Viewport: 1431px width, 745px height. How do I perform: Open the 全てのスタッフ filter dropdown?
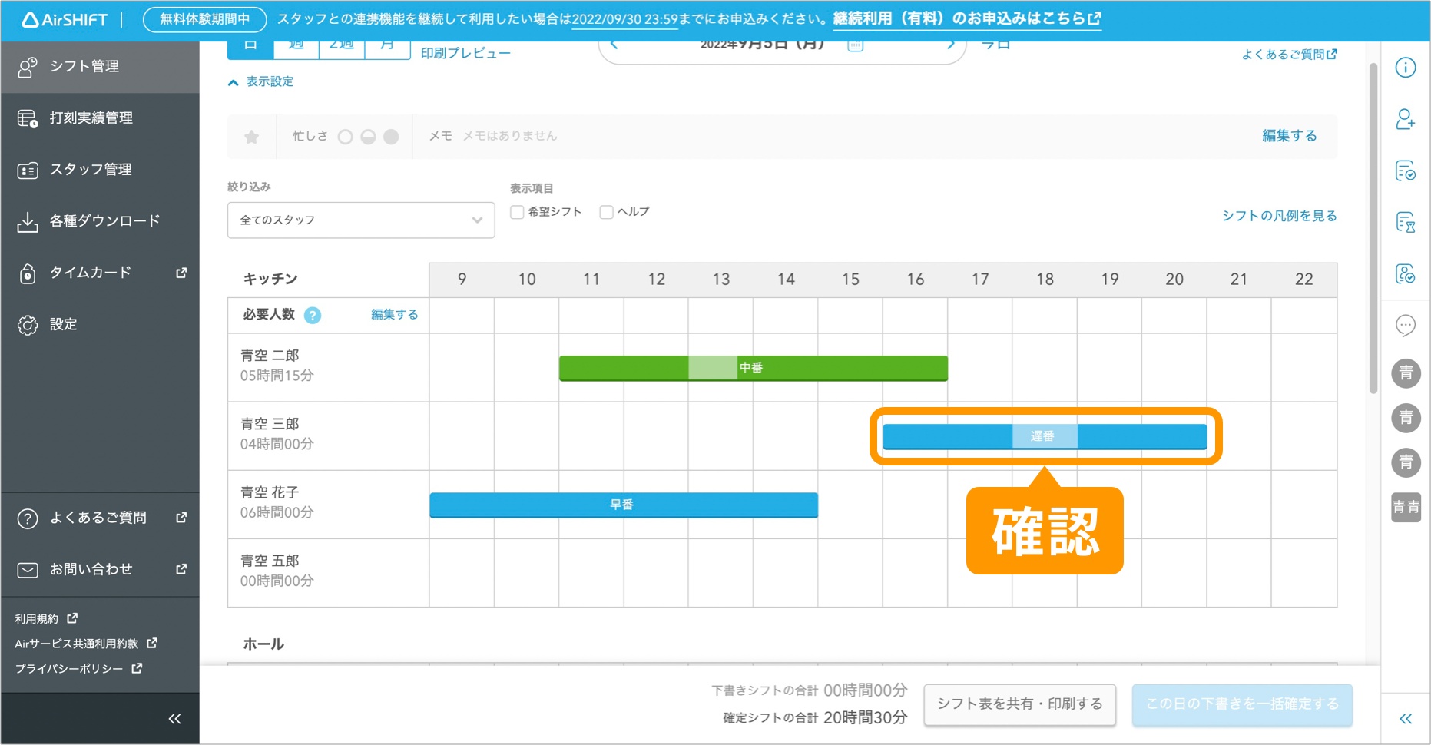click(360, 220)
